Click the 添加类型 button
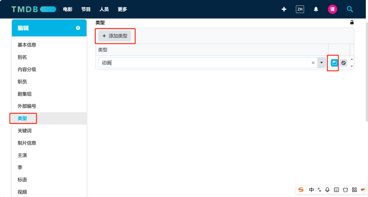 click(x=115, y=36)
